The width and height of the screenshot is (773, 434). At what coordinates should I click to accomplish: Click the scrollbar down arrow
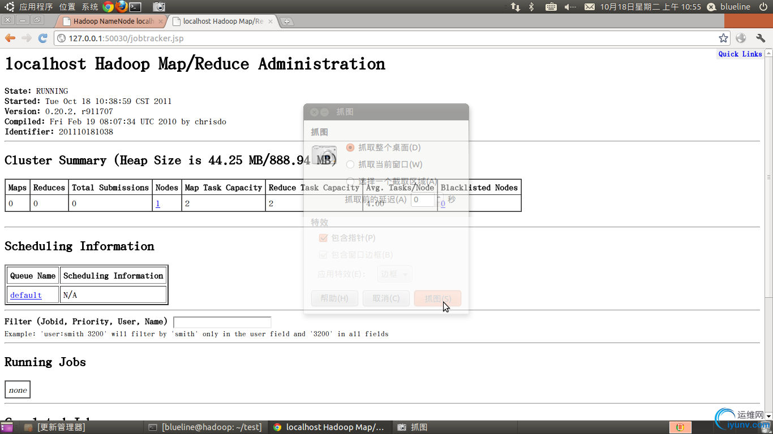click(x=768, y=416)
